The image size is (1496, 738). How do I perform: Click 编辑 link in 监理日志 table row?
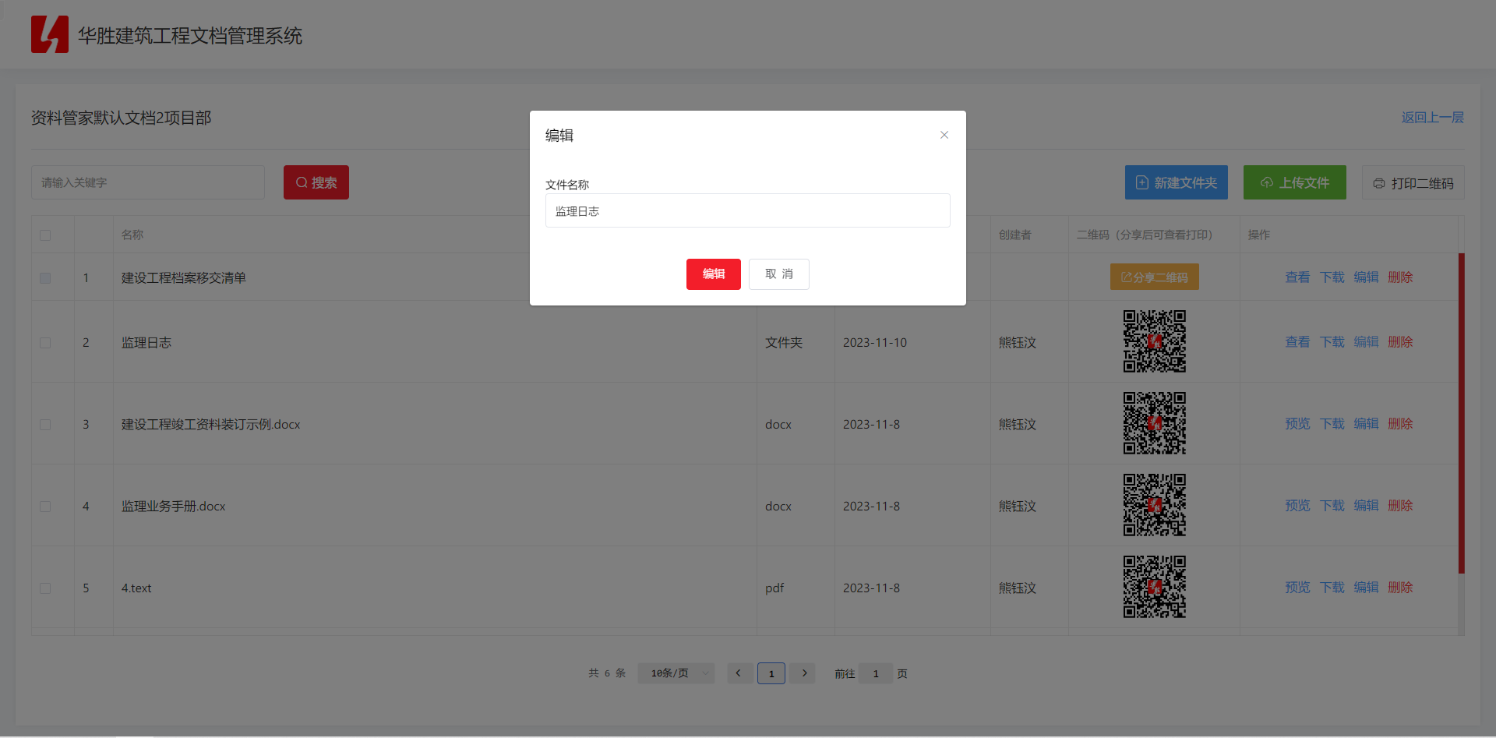tap(1366, 341)
